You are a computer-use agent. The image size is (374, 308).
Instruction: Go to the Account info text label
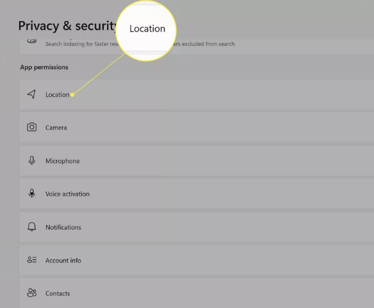[63, 260]
